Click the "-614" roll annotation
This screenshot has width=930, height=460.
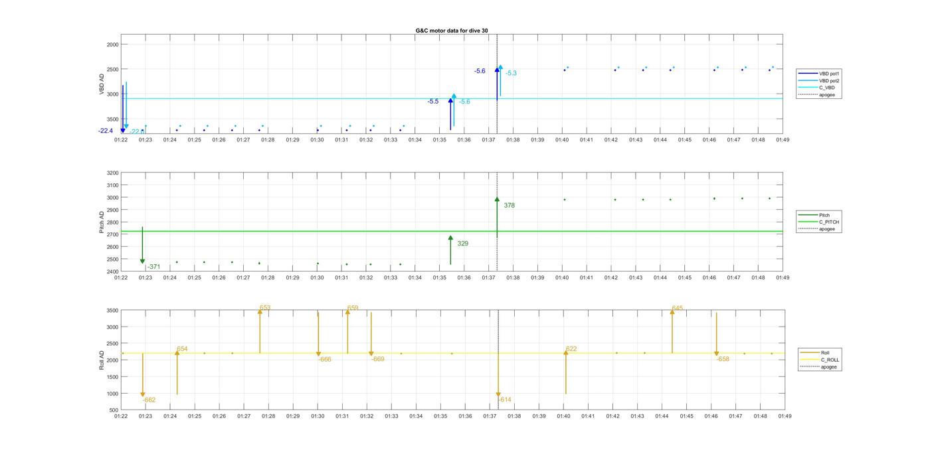(x=505, y=400)
